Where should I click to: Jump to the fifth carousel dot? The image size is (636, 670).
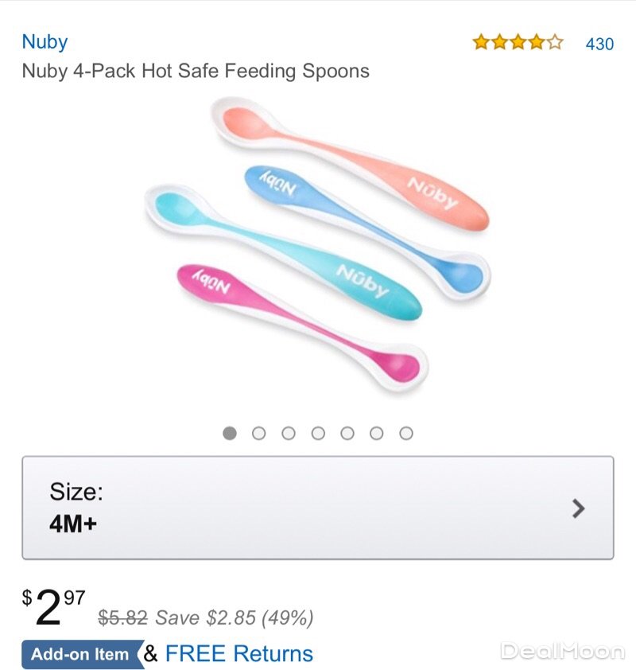coord(347,433)
